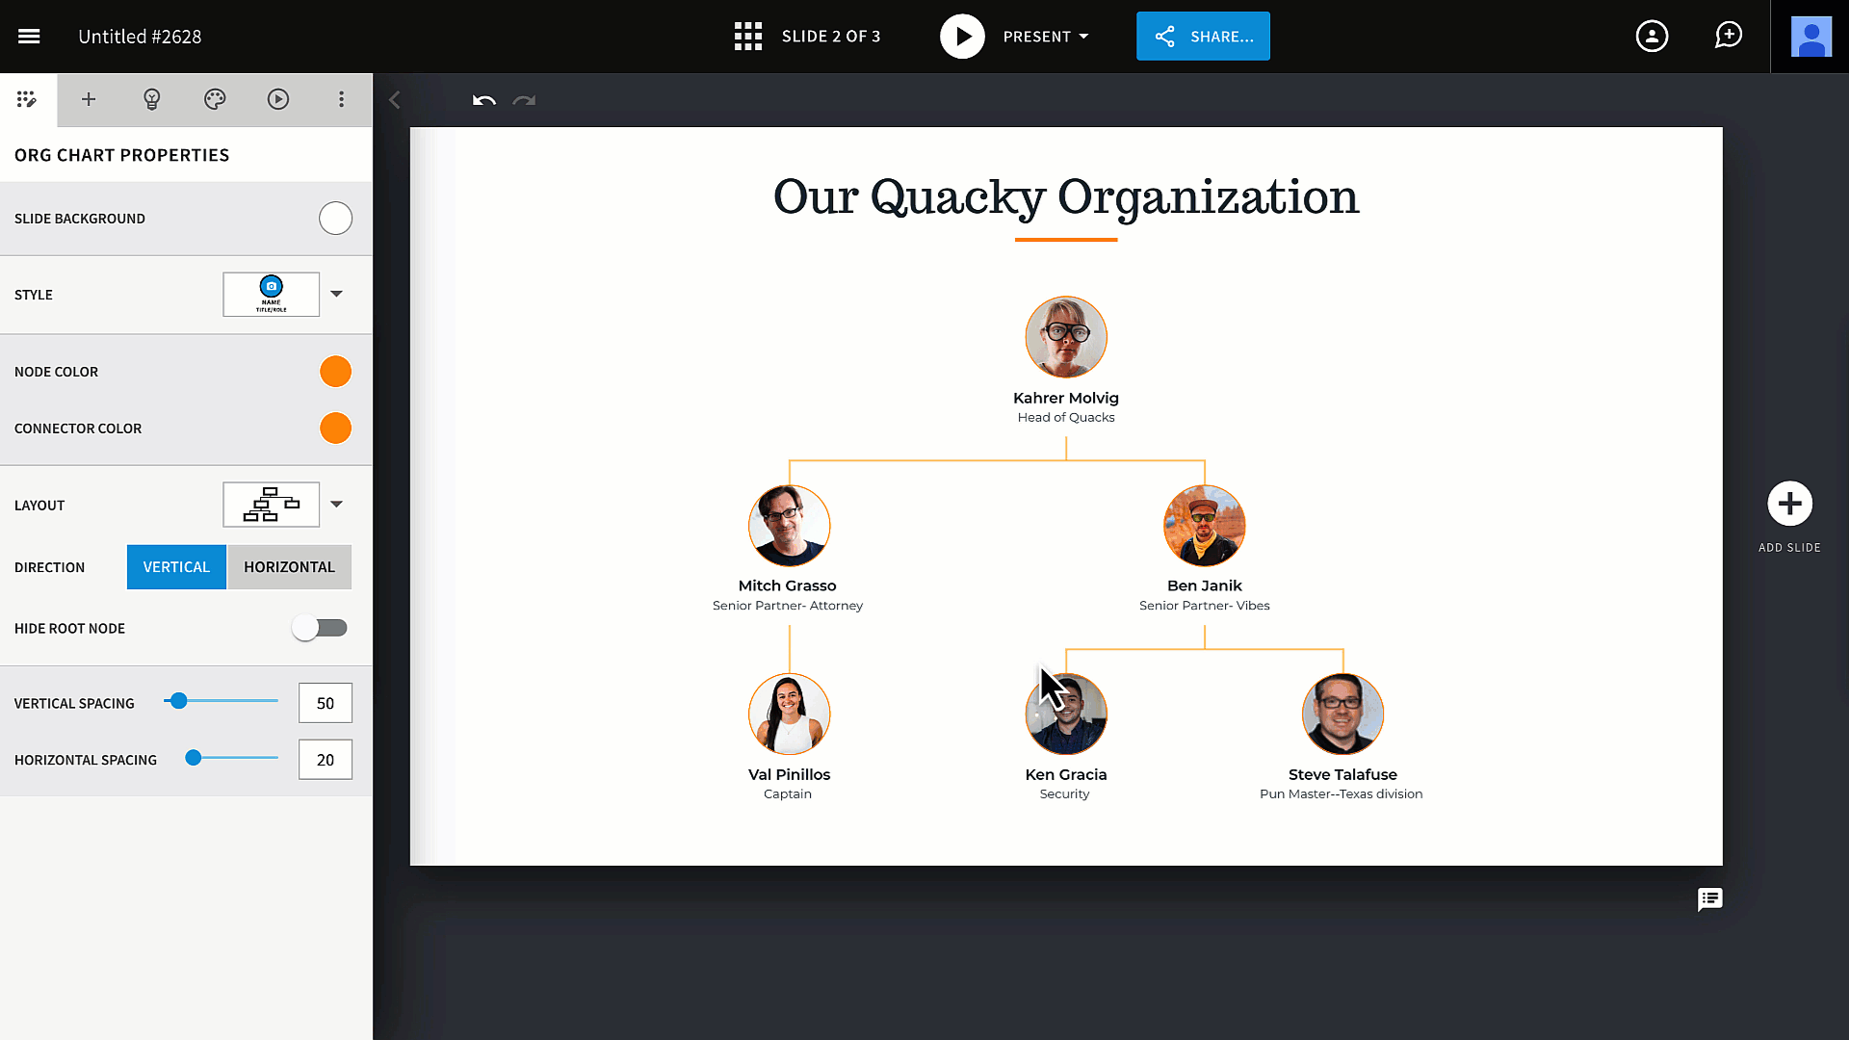Open the slide grid overview icon
This screenshot has width=1849, height=1040.
pyautogui.click(x=748, y=37)
